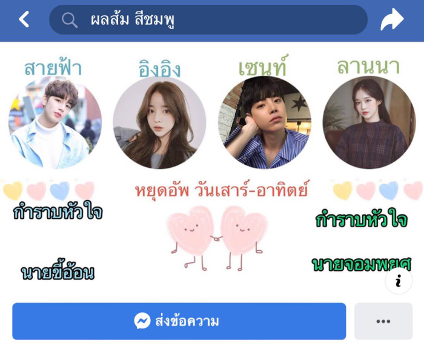Viewport: 424px width, 346px height.
Task: Click the Messenger logo on the blue button
Action: pyautogui.click(x=142, y=321)
